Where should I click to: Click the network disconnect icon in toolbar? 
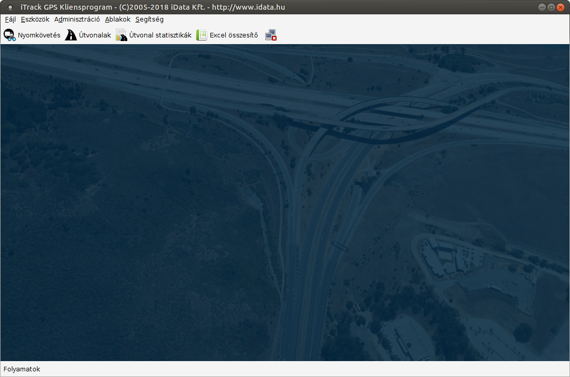coord(271,35)
